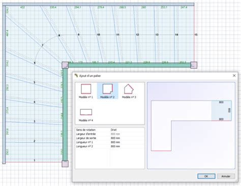Select the horizontal green stringer beam

click(x=129, y=65)
